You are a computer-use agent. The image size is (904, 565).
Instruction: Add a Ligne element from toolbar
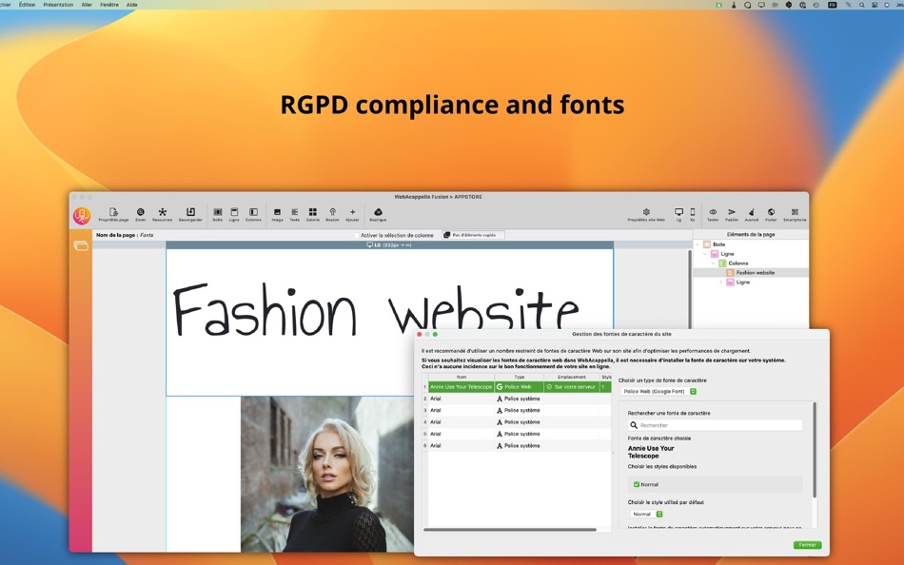tap(234, 214)
